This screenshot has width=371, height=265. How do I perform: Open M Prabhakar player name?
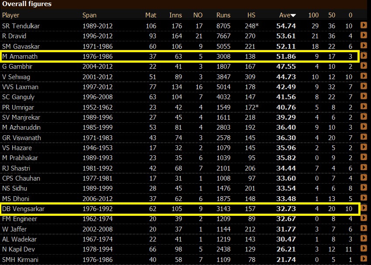(20, 158)
